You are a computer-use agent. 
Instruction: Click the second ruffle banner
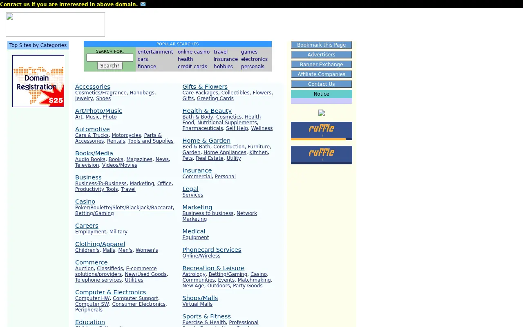[x=322, y=155]
